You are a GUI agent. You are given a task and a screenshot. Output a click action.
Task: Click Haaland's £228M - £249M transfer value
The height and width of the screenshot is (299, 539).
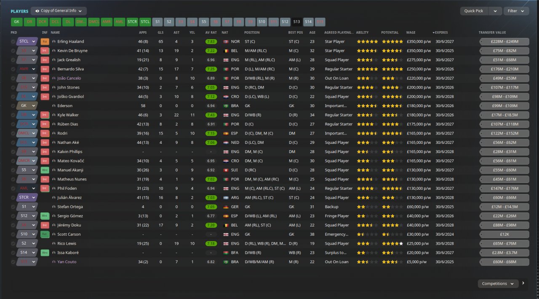click(504, 42)
